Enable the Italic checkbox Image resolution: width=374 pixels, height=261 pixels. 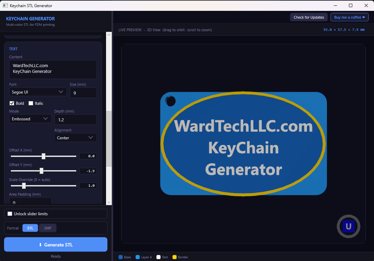(x=31, y=103)
